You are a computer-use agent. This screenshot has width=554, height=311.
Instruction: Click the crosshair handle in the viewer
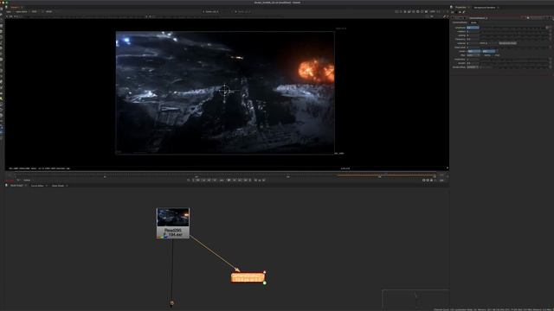pyautogui.click(x=225, y=91)
